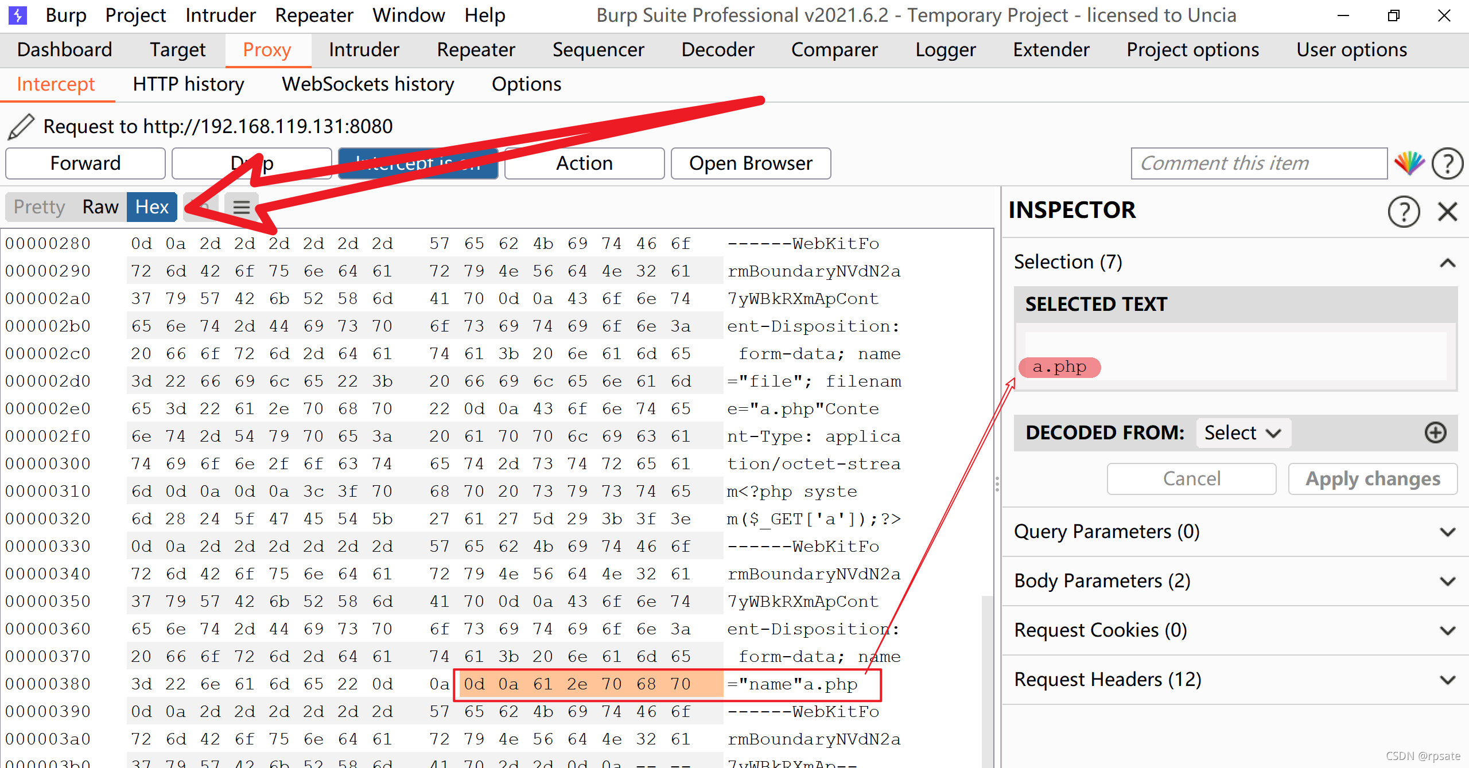Expand Query Parameters (0) section
This screenshot has width=1469, height=768.
(1448, 532)
